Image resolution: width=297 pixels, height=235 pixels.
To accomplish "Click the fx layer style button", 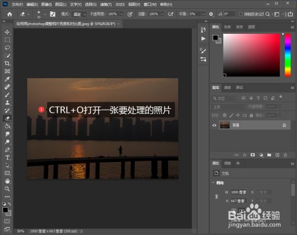I will click(x=245, y=155).
